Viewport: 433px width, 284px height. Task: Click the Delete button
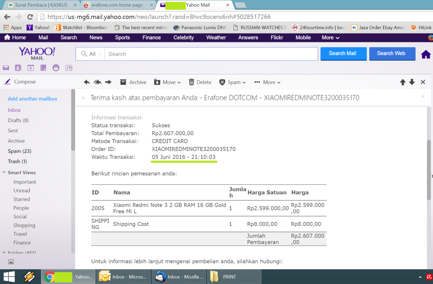point(200,82)
